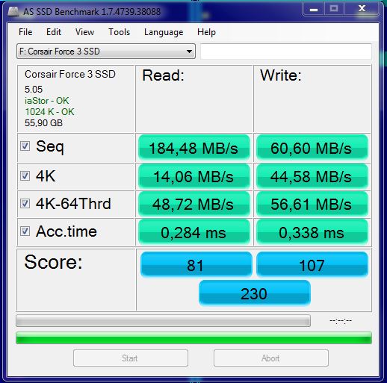
Task: Close the AS SSD Benchmark window
Action: click(x=362, y=10)
